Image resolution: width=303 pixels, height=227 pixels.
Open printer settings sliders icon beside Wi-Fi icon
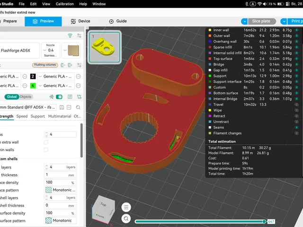coord(79,35)
